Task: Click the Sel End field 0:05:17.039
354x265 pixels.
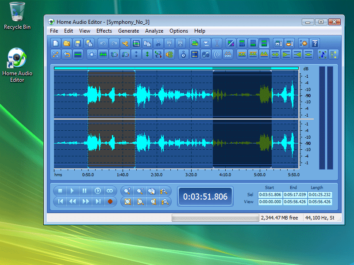Action: click(295, 194)
